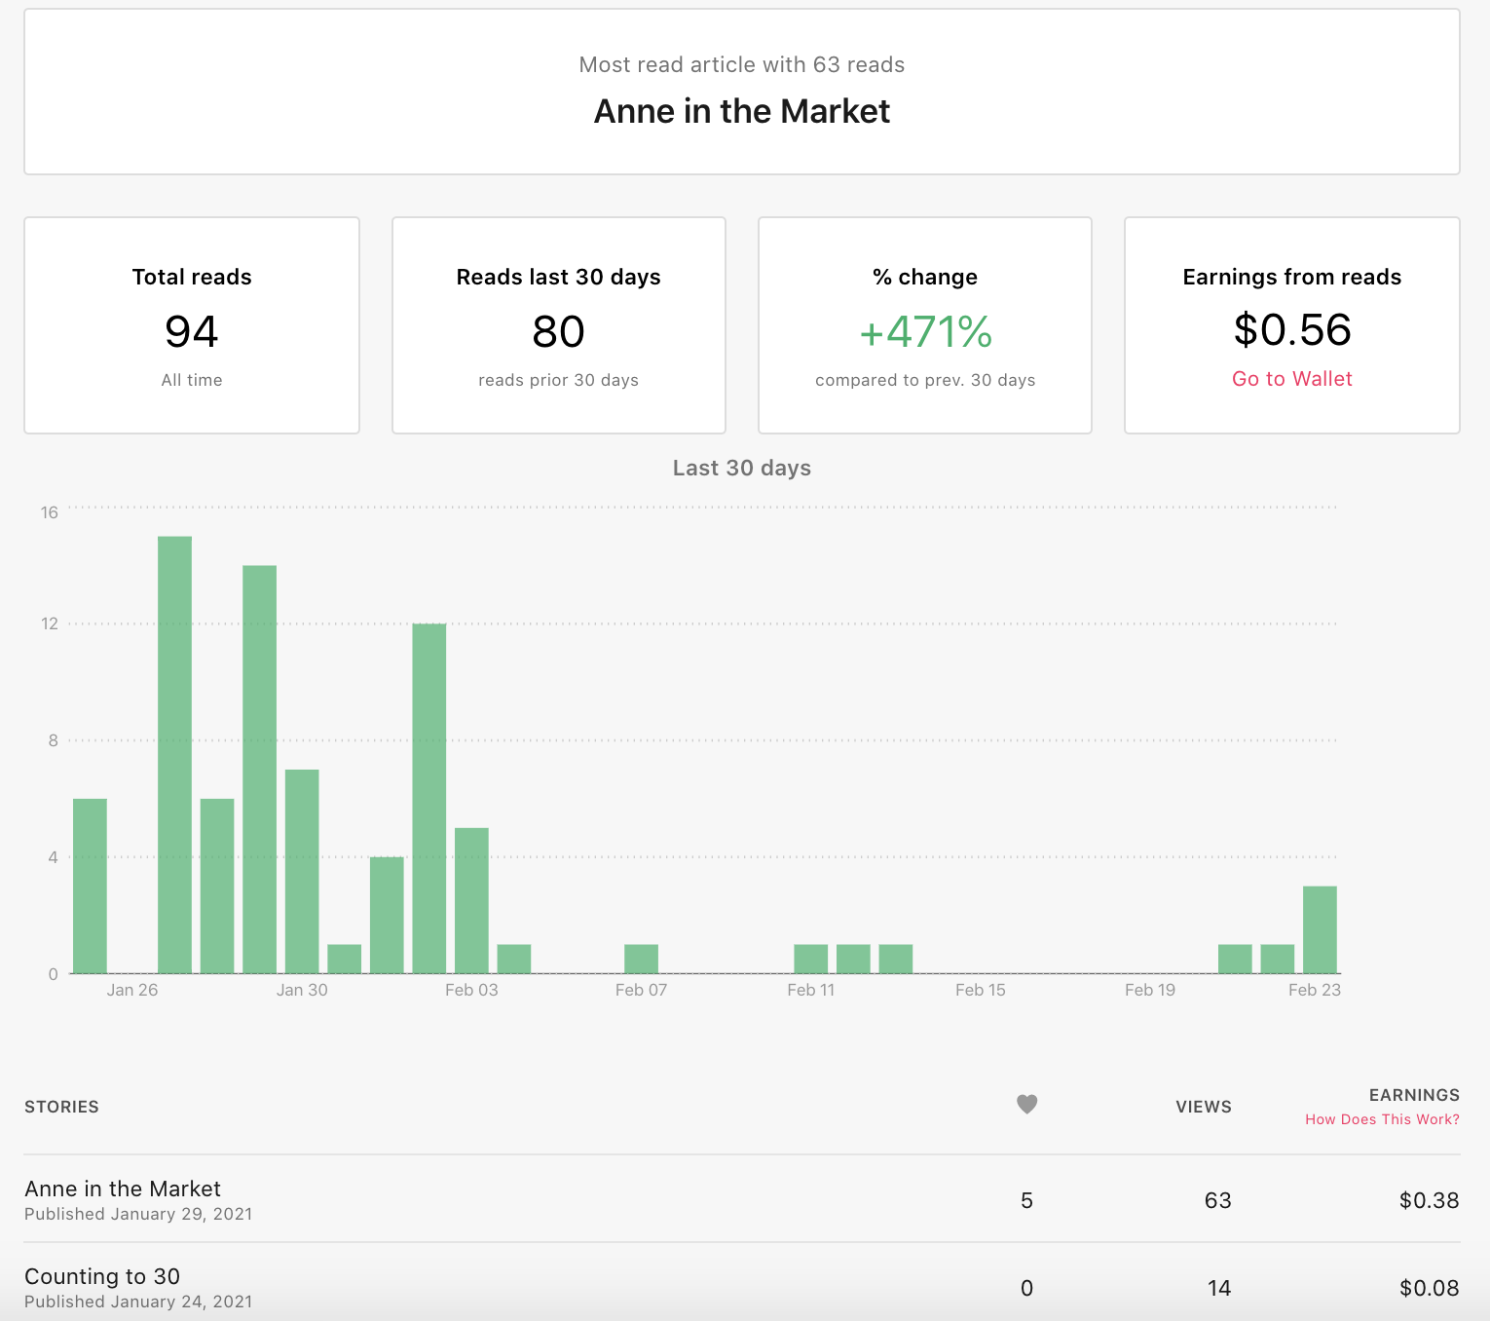The image size is (1490, 1321).
Task: Click Most read article with 63 reads
Action: [x=742, y=64]
